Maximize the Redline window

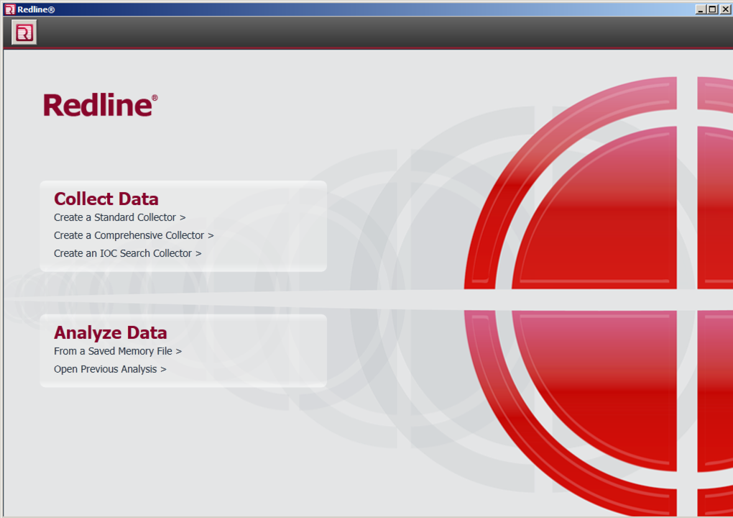pyautogui.click(x=712, y=9)
